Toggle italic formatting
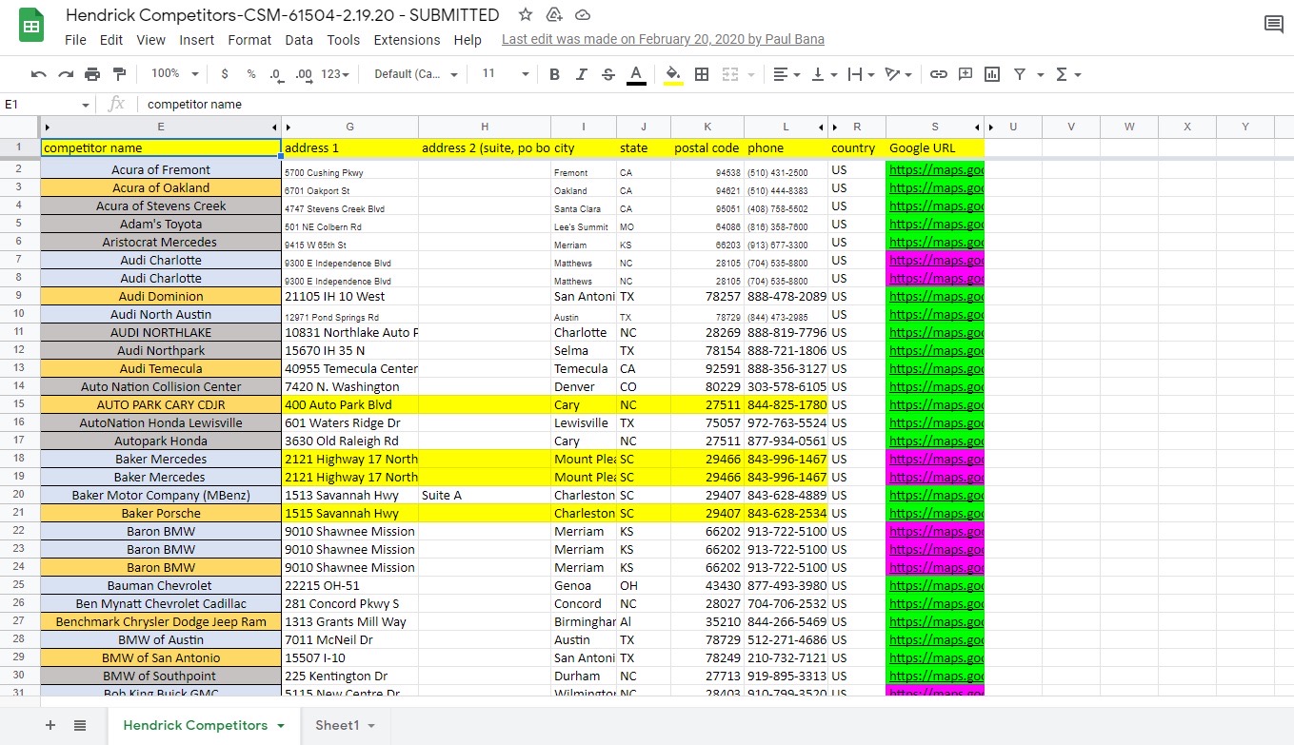Viewport: 1294px width, 745px height. 582,74
